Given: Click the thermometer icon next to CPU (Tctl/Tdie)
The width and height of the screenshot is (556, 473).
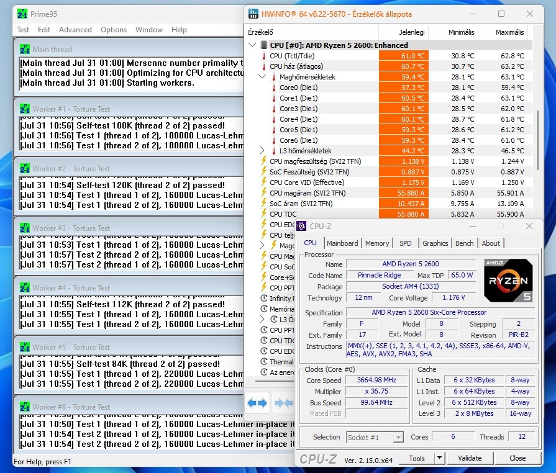Looking at the screenshot, I should pos(264,56).
